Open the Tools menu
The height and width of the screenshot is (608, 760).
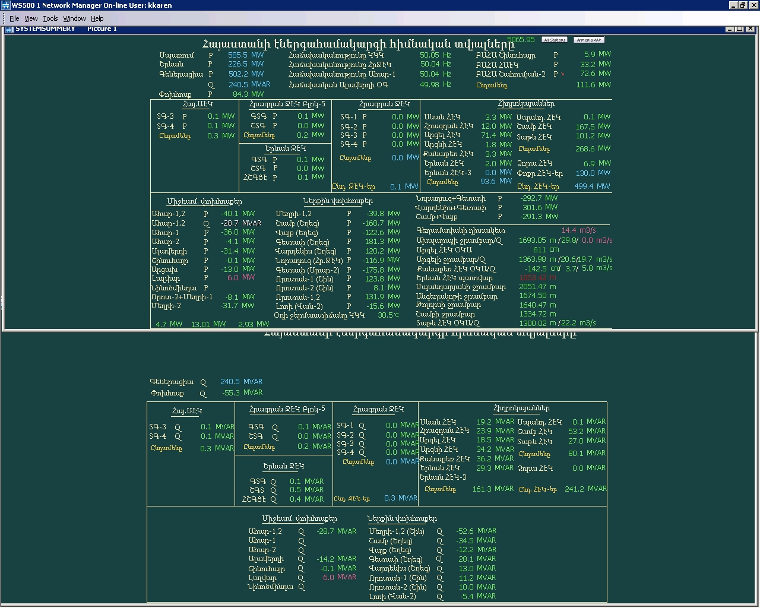[x=50, y=18]
